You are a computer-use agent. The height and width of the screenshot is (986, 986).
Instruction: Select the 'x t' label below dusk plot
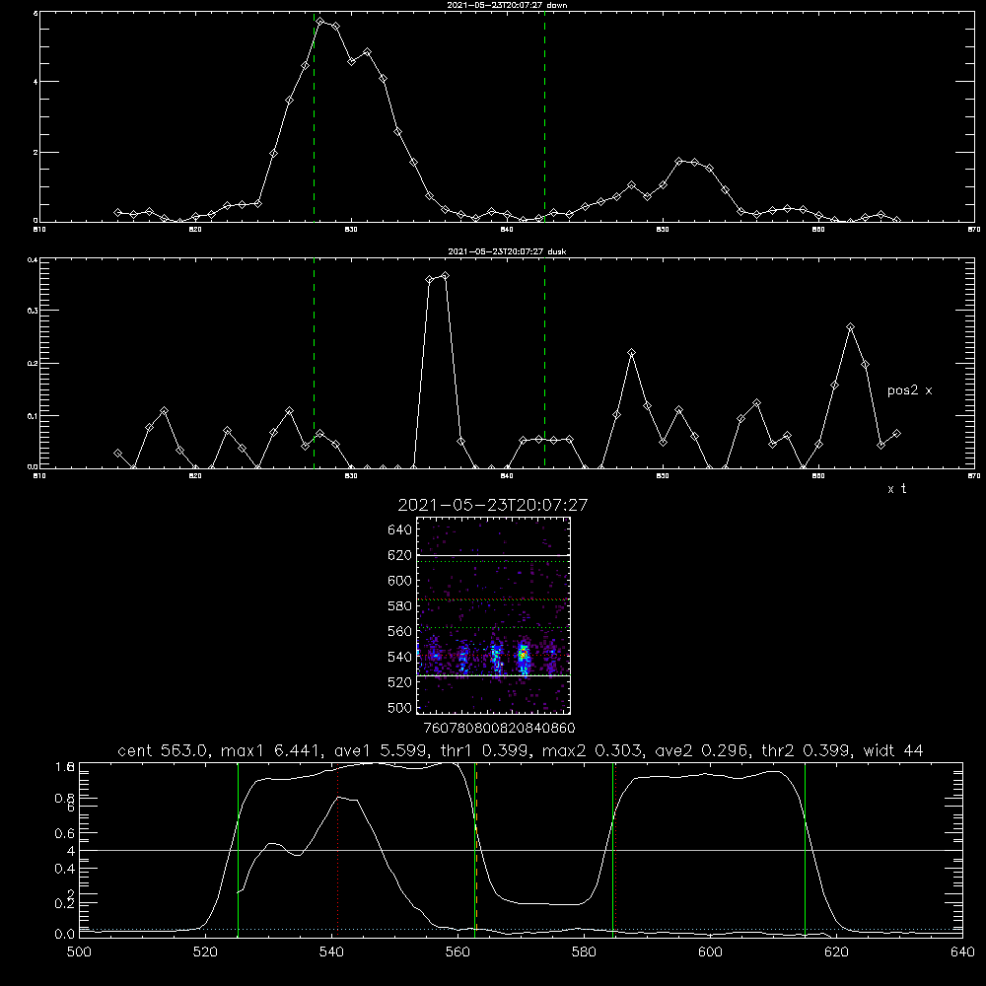coord(896,489)
